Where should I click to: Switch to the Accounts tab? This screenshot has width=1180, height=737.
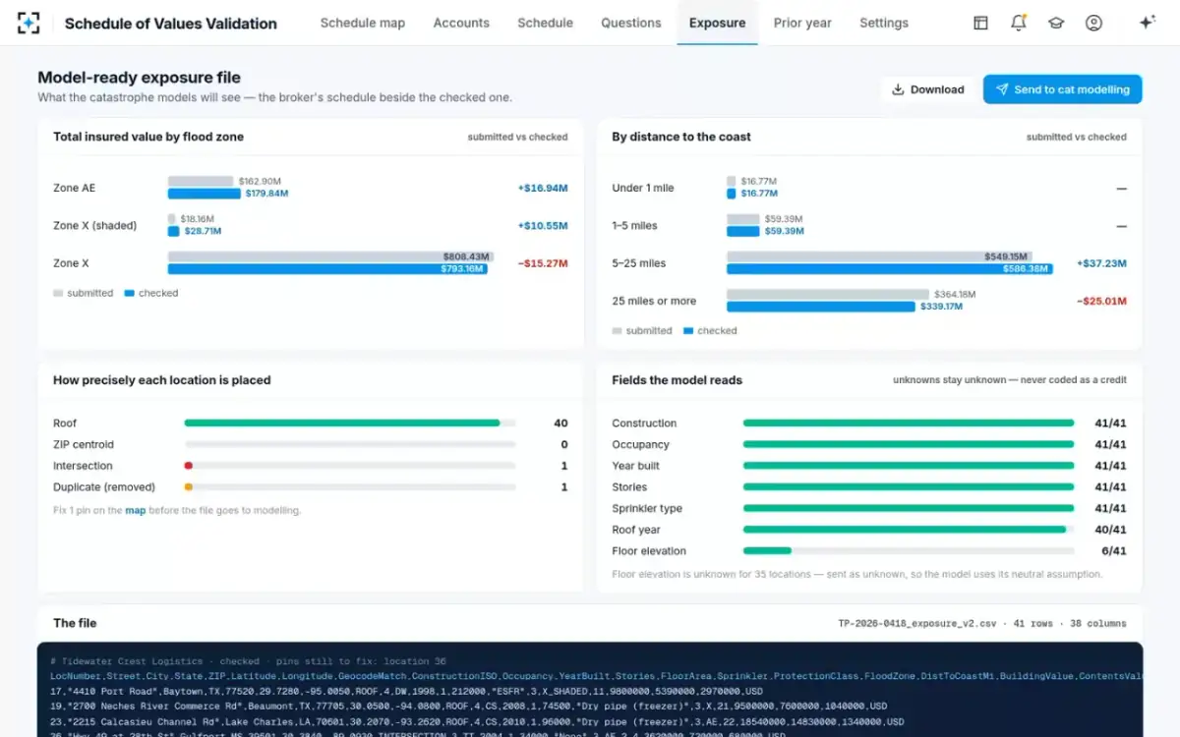(x=461, y=23)
